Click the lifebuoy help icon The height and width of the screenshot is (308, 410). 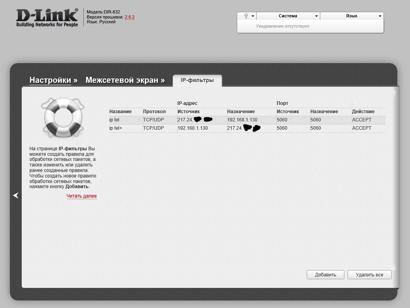point(63,117)
